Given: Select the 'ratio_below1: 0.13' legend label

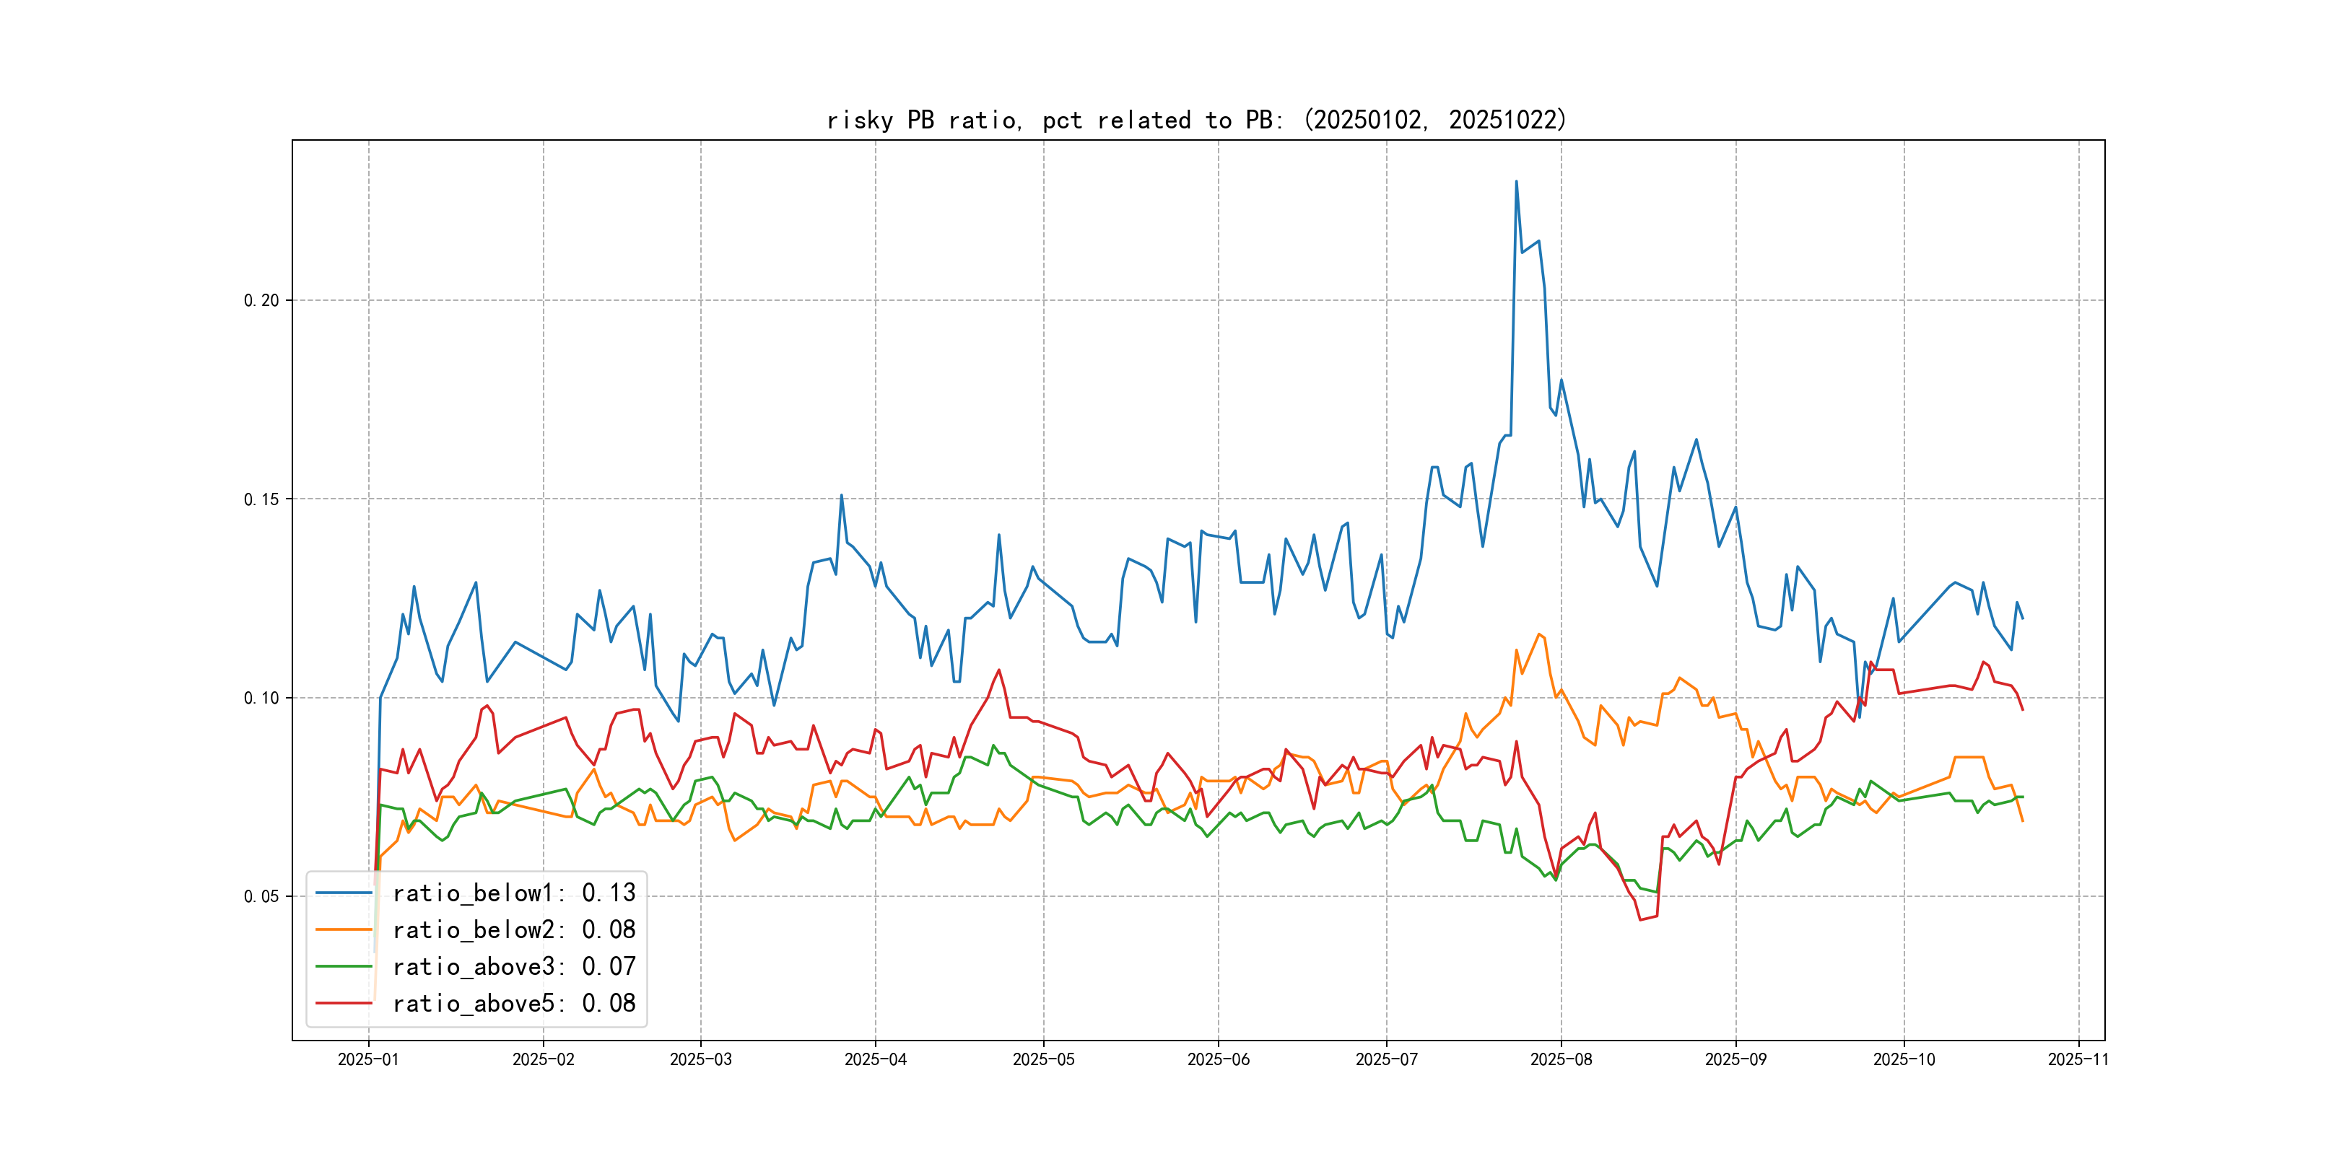Looking at the screenshot, I should pyautogui.click(x=514, y=893).
